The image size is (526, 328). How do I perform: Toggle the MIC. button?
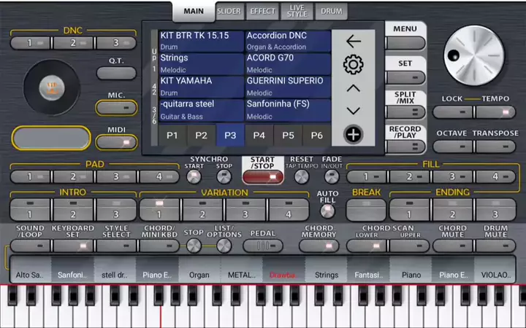(115, 108)
